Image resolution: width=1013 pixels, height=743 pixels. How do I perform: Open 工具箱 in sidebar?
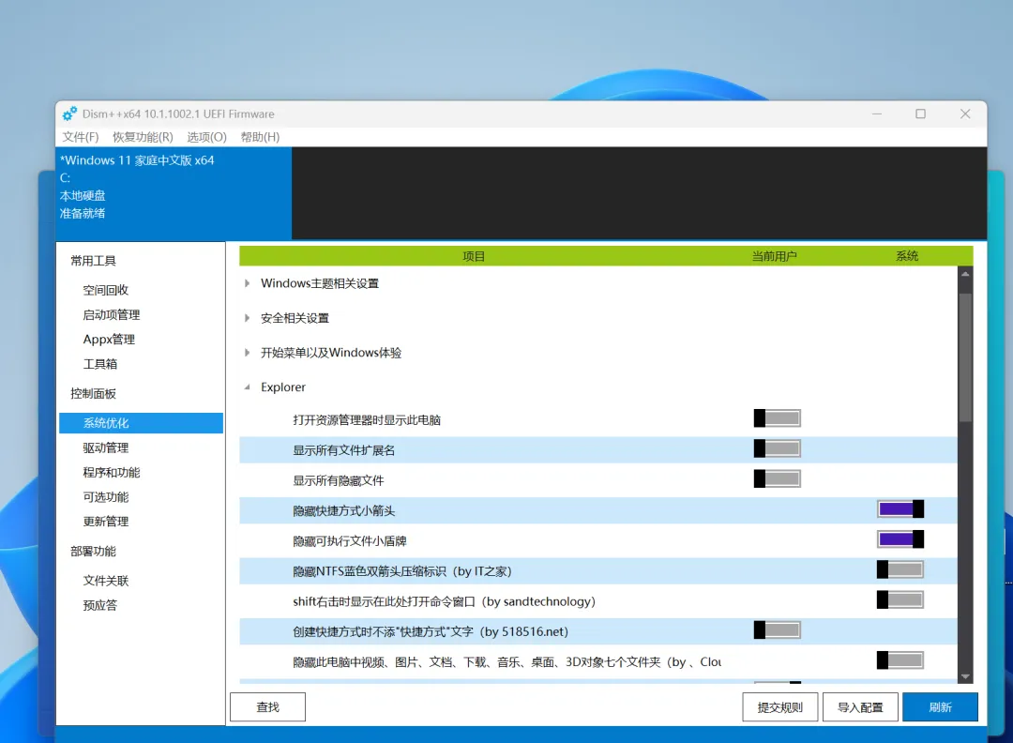(x=100, y=364)
